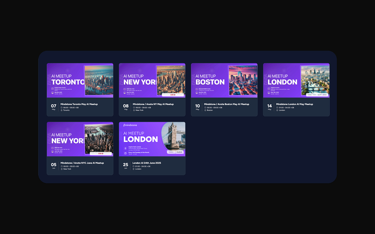Click the London AI 24th June 2025 title
Image resolution: width=375 pixels, height=234 pixels.
pyautogui.click(x=147, y=163)
